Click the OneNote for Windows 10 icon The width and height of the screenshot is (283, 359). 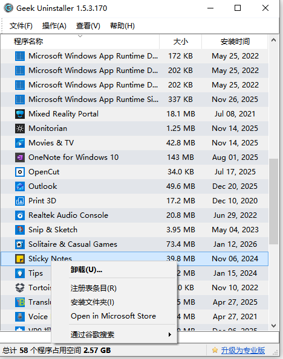(x=20, y=157)
